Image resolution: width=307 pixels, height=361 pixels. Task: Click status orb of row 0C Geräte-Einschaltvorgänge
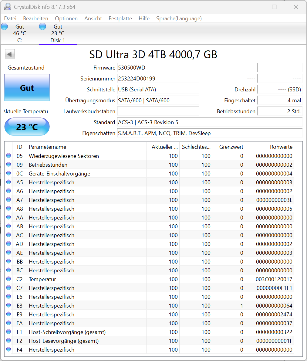click(x=8, y=173)
